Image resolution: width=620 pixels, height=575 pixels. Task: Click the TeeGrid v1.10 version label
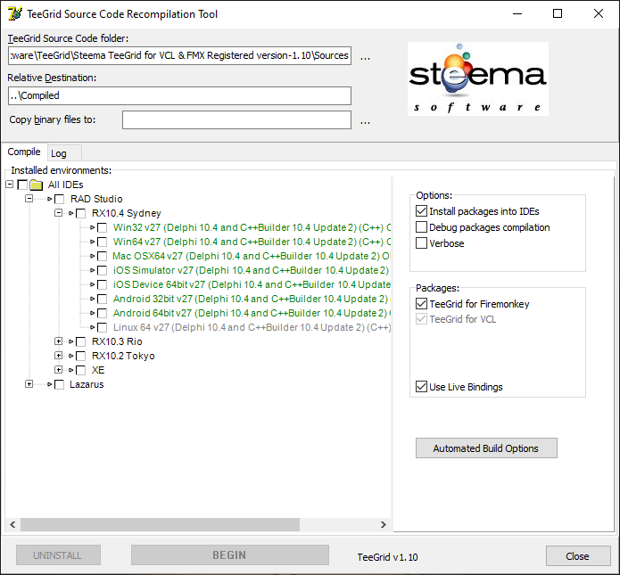pos(387,557)
